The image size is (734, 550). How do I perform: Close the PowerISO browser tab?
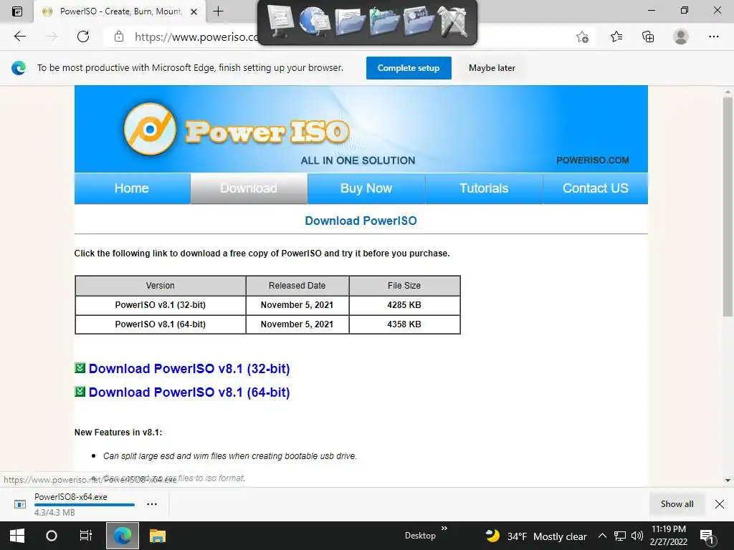pos(194,11)
